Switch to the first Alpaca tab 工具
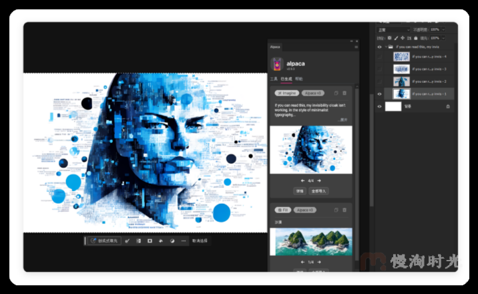478x294 pixels. click(x=274, y=79)
